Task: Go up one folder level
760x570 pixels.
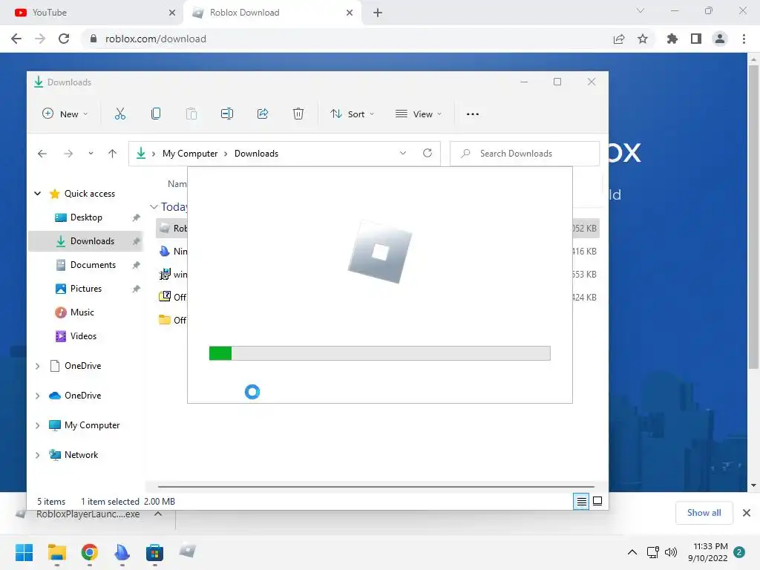Action: (113, 154)
